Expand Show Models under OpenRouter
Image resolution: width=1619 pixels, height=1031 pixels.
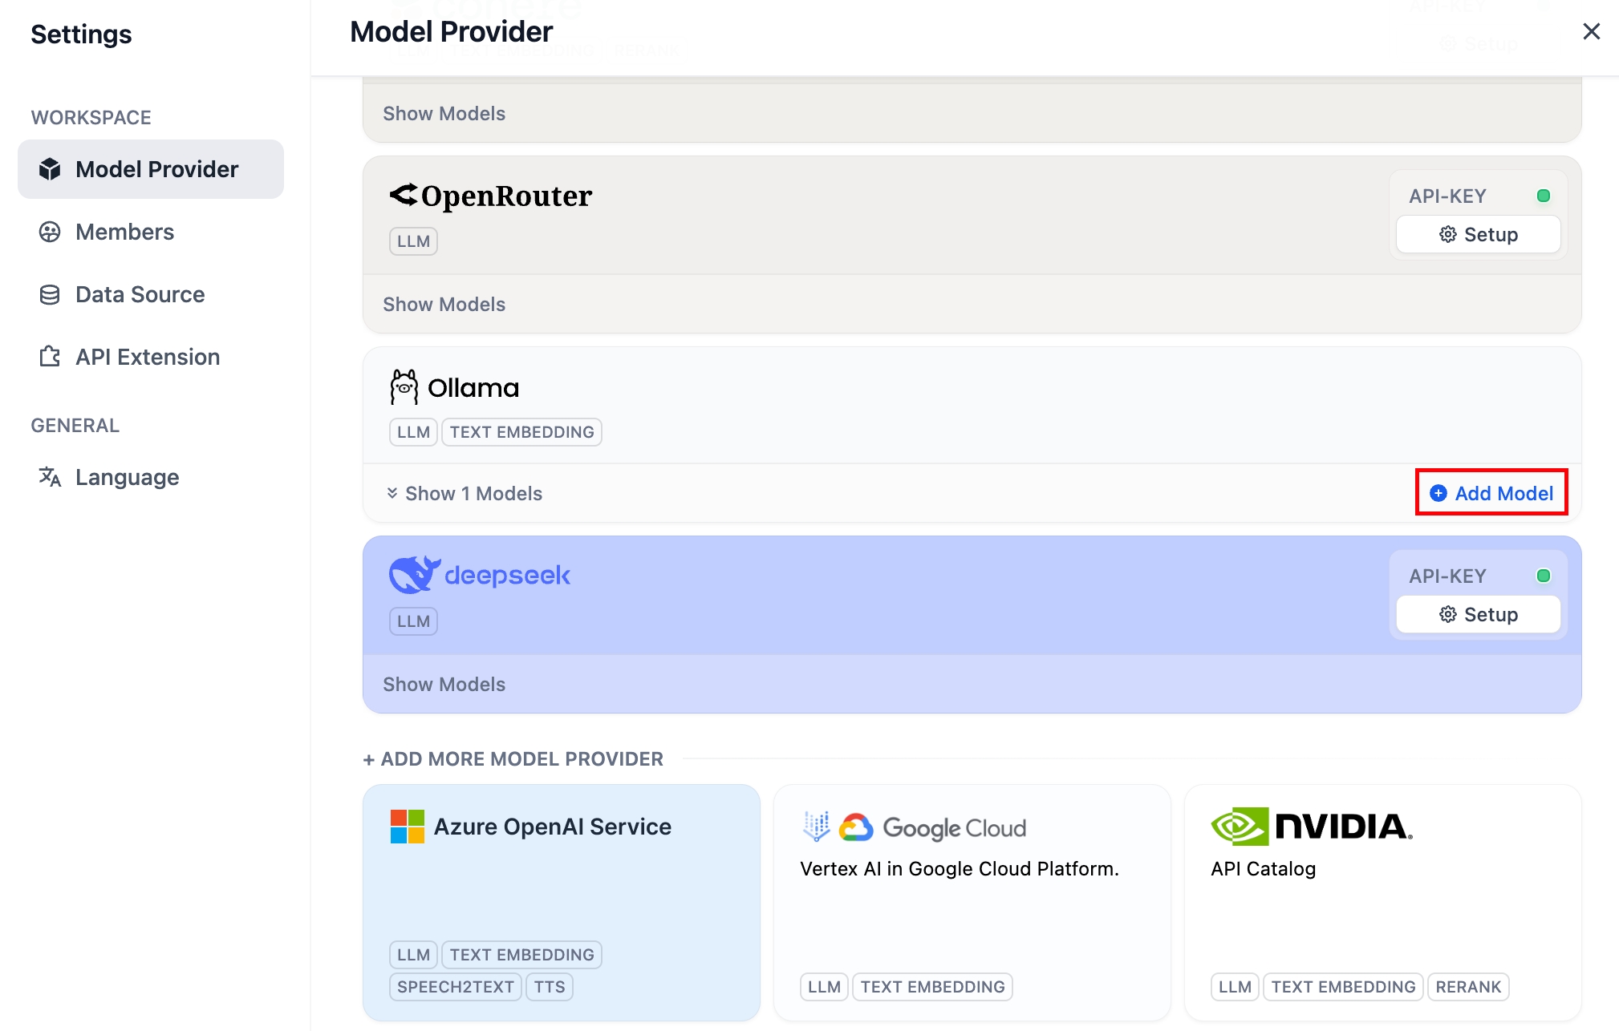click(x=444, y=304)
